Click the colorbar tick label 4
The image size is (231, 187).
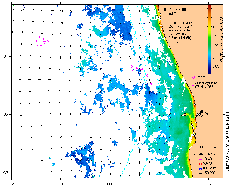(213, 9)
